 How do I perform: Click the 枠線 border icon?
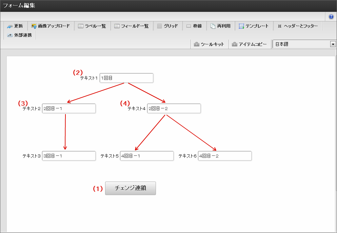pos(189,26)
